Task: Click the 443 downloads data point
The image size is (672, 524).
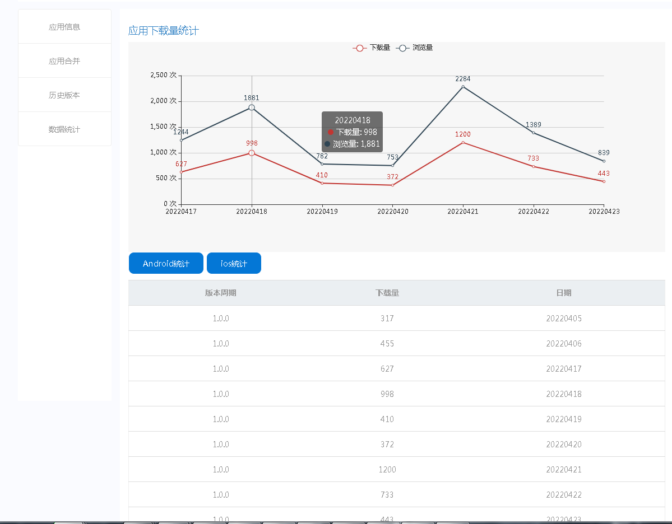Action: point(604,181)
